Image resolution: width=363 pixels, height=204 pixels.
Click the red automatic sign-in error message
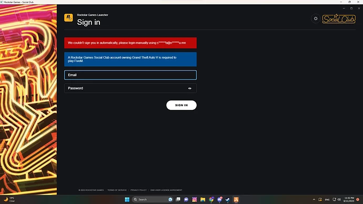coord(130,43)
